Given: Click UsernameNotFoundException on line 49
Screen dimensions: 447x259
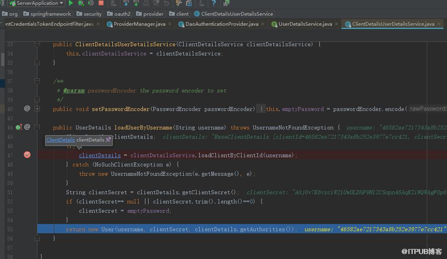Looking at the screenshot, I should 151,174.
